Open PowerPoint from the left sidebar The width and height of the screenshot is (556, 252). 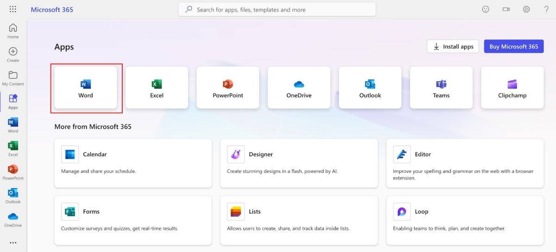13,172
